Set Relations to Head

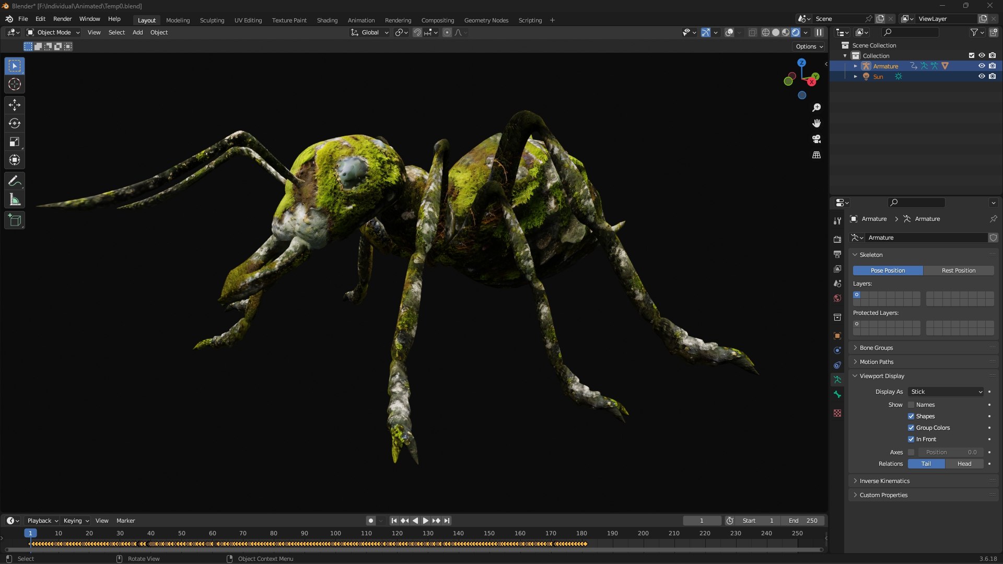[964, 464]
